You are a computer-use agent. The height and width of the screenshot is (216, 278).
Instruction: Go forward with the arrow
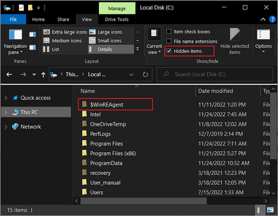coord(23,75)
